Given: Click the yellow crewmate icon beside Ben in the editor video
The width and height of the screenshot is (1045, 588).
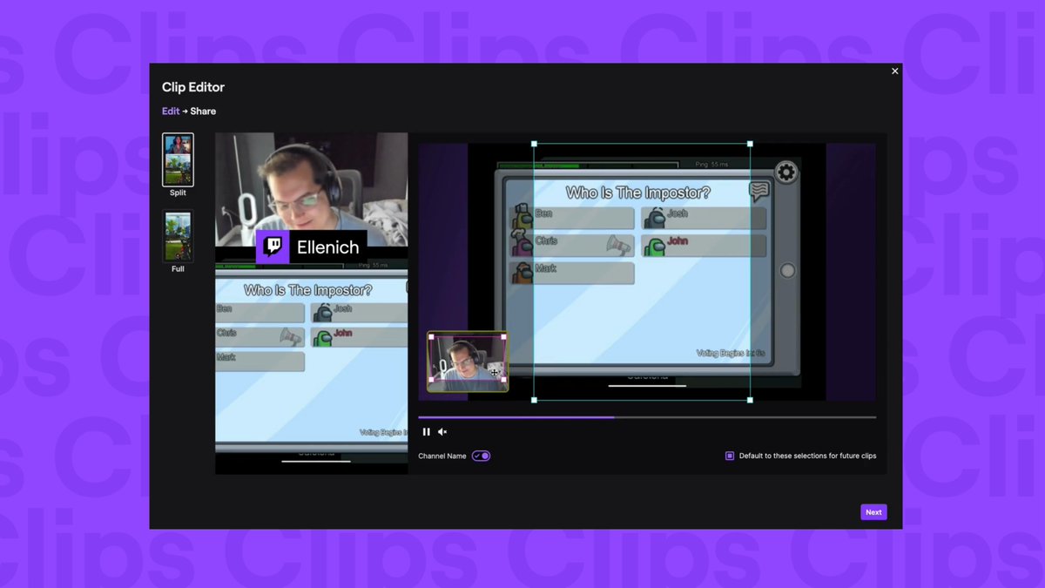Looking at the screenshot, I should click(522, 217).
